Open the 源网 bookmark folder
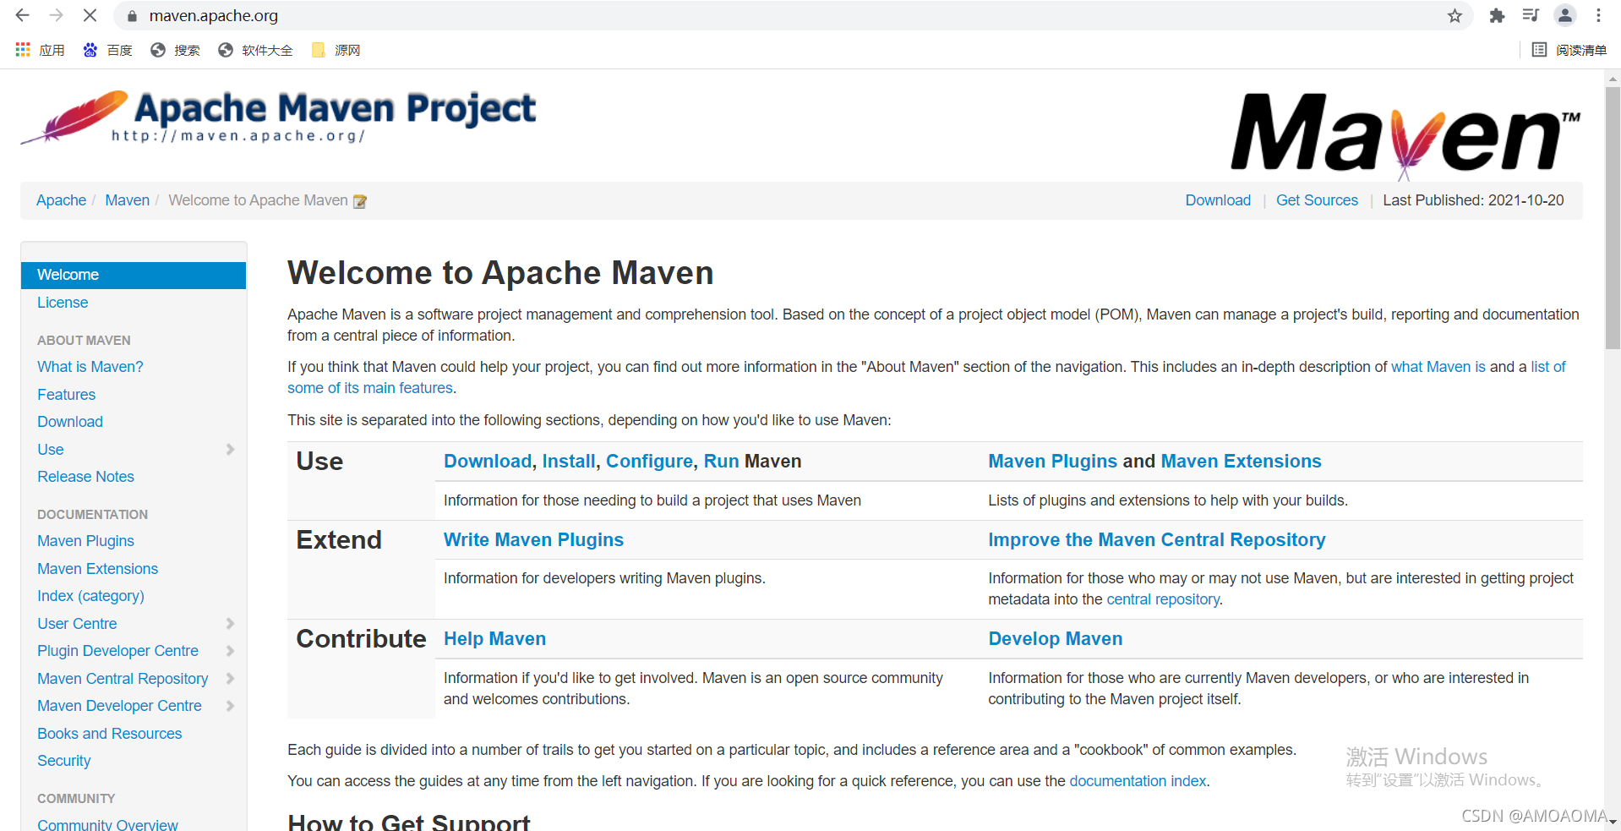 pos(336,51)
